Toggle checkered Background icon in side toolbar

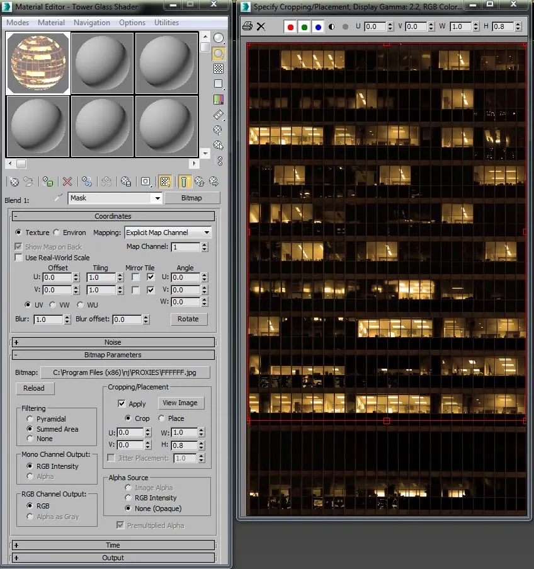[219, 69]
